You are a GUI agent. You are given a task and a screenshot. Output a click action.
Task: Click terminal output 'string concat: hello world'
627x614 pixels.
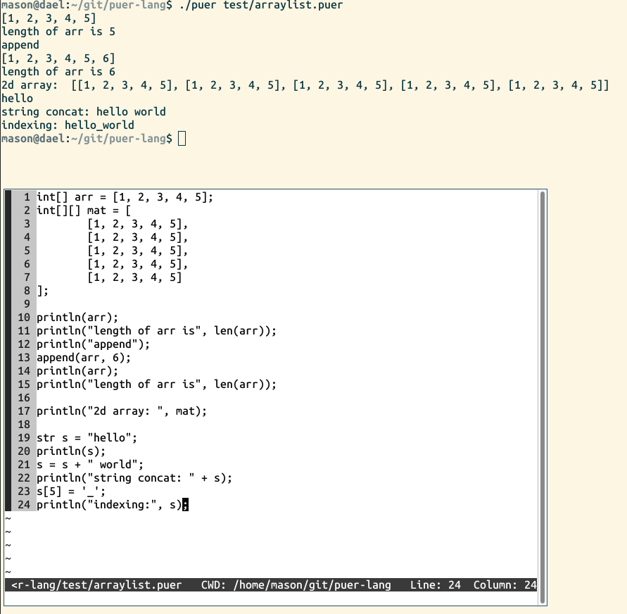point(84,112)
